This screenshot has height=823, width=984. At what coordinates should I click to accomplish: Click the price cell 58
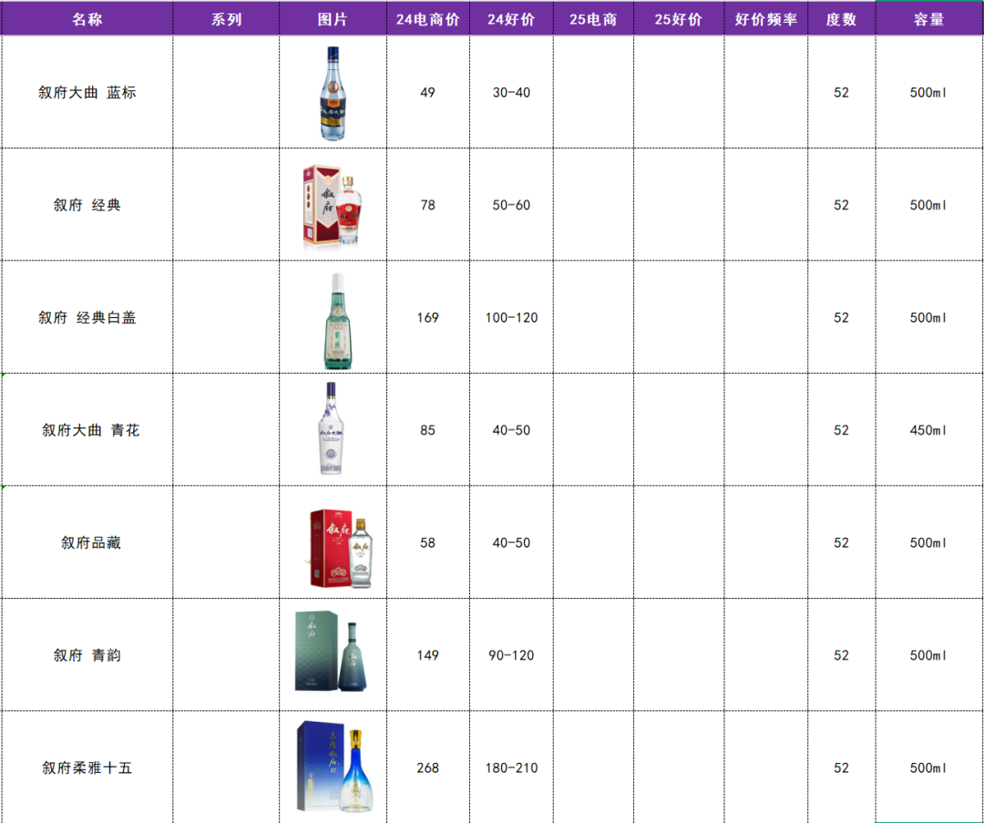pos(428,542)
